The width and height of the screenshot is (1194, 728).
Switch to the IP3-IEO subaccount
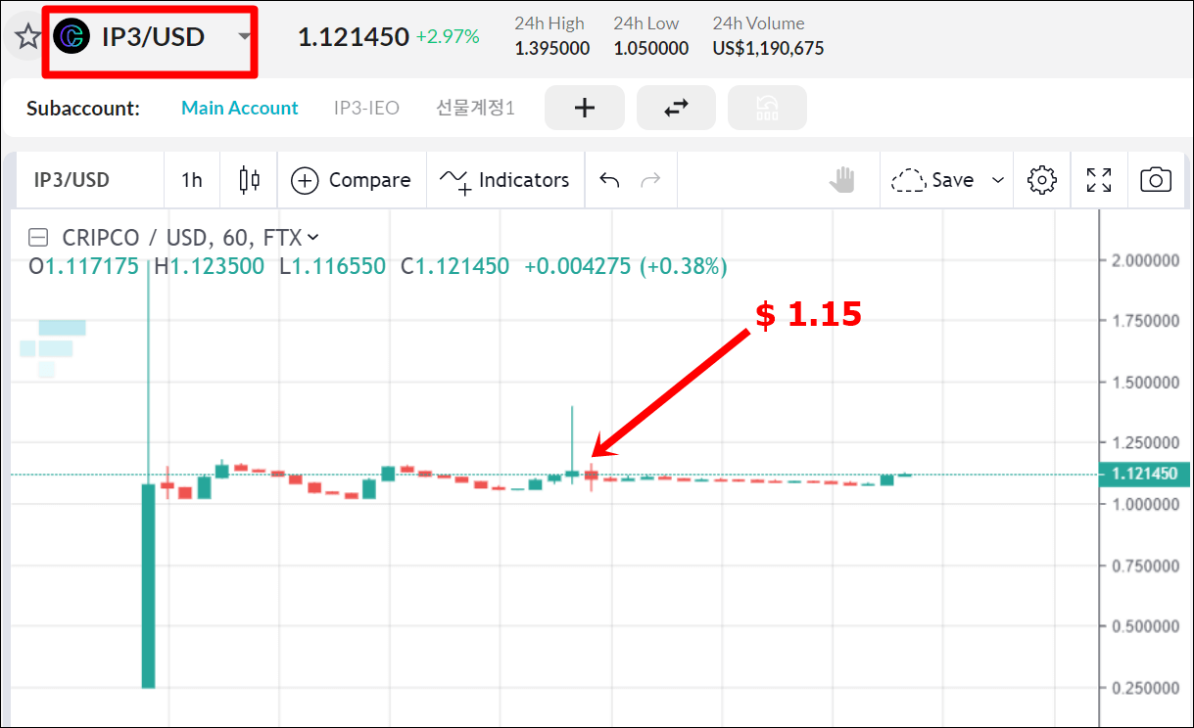366,108
